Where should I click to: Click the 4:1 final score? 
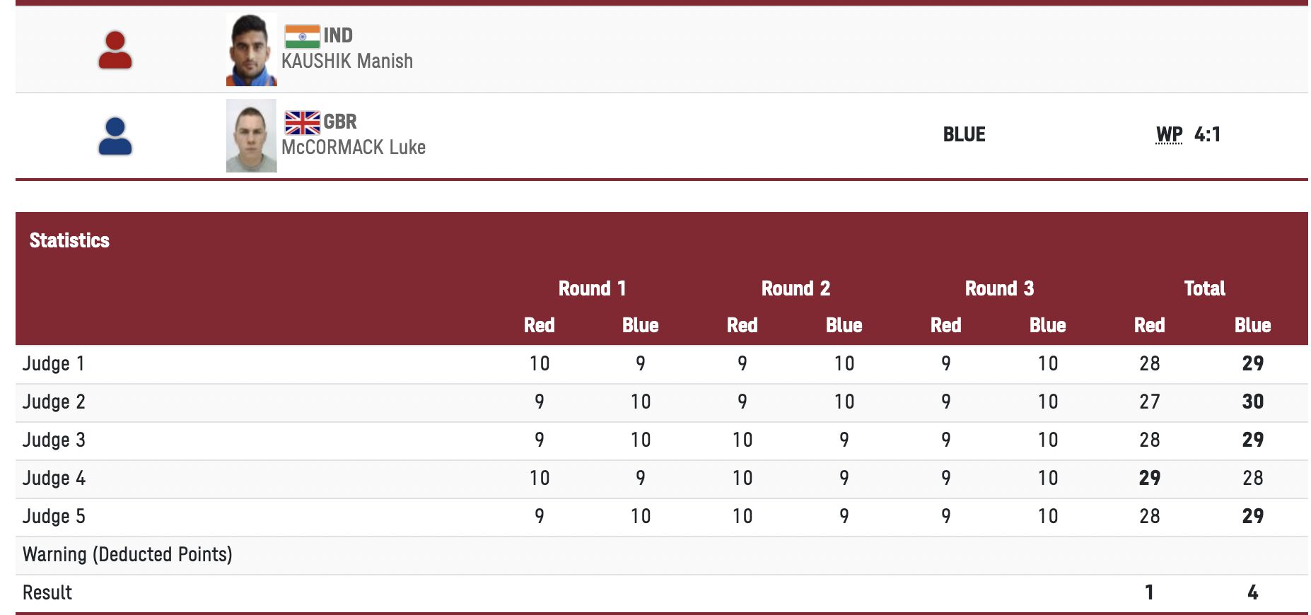click(1207, 134)
